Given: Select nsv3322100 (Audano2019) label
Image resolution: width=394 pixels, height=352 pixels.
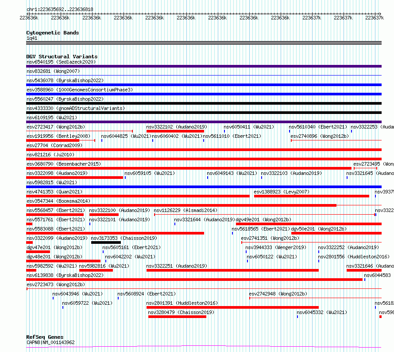Looking at the screenshot, I should [120, 210].
